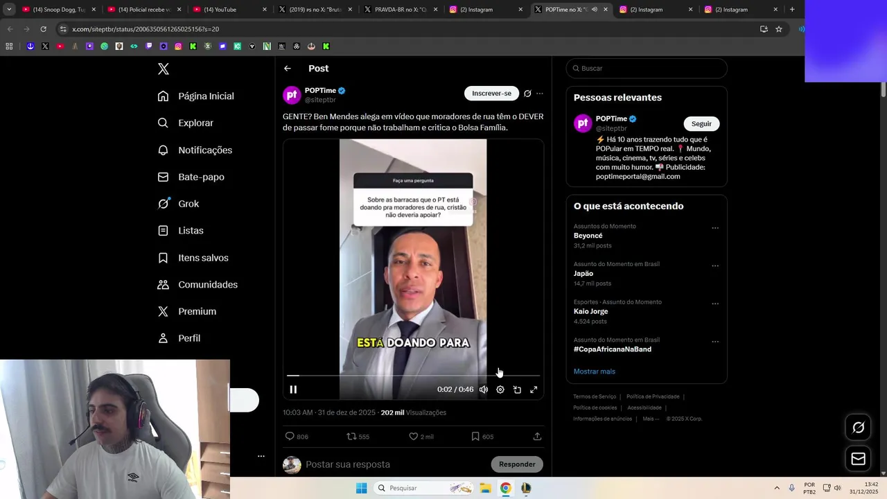
Task: Enter fullscreen for the video
Action: click(x=534, y=389)
